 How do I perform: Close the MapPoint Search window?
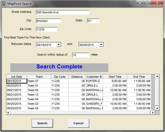157,3
